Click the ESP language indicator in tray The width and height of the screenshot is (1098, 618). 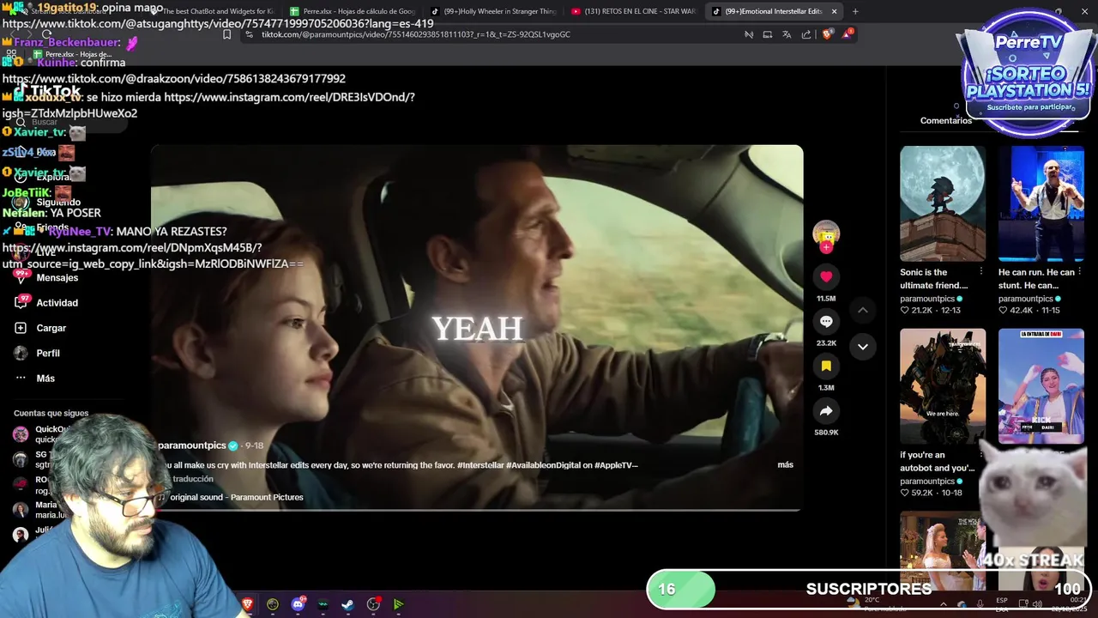pyautogui.click(x=1002, y=604)
